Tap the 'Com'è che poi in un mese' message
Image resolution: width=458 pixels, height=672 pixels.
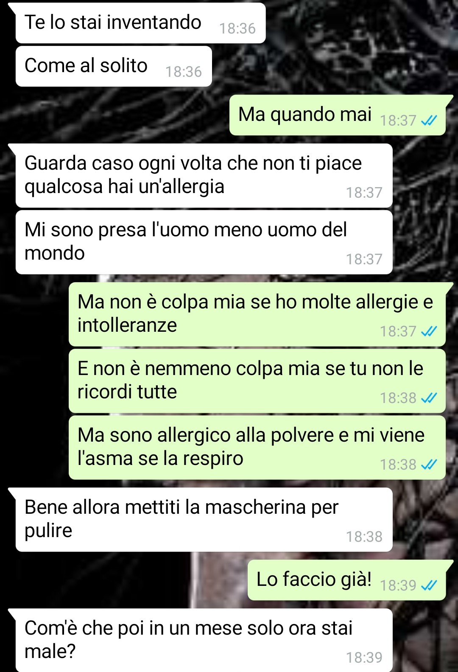coord(204,640)
